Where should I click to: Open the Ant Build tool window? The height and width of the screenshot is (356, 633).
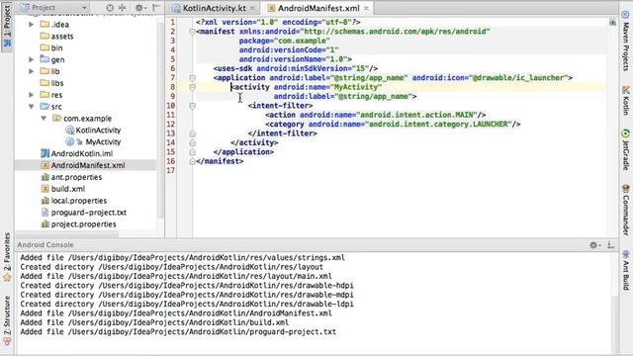(x=625, y=270)
